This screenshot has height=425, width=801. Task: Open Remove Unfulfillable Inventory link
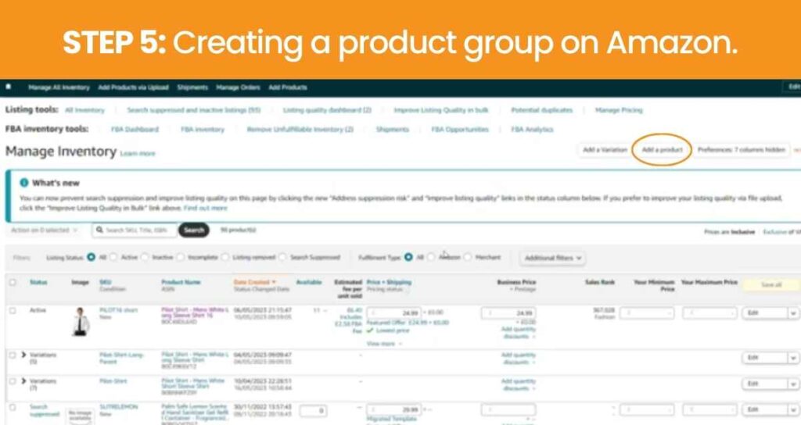coord(300,130)
